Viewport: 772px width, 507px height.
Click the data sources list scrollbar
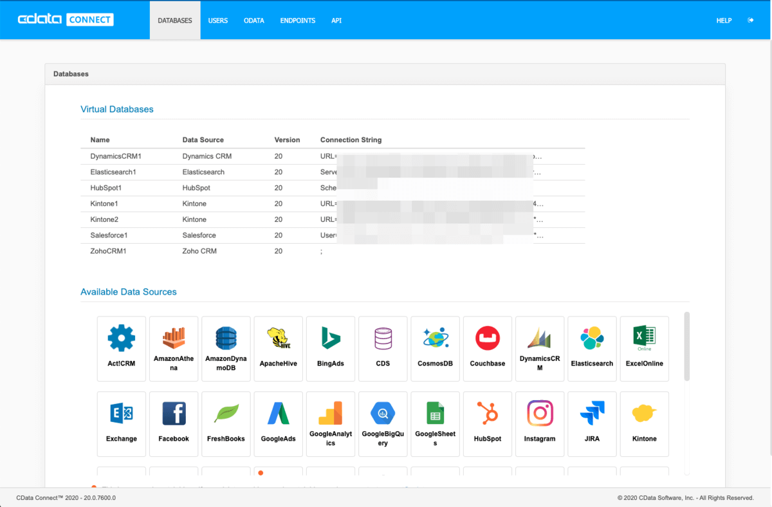686,346
